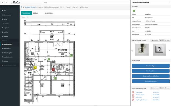Click the Frist date 12.12.2020

point(148,31)
